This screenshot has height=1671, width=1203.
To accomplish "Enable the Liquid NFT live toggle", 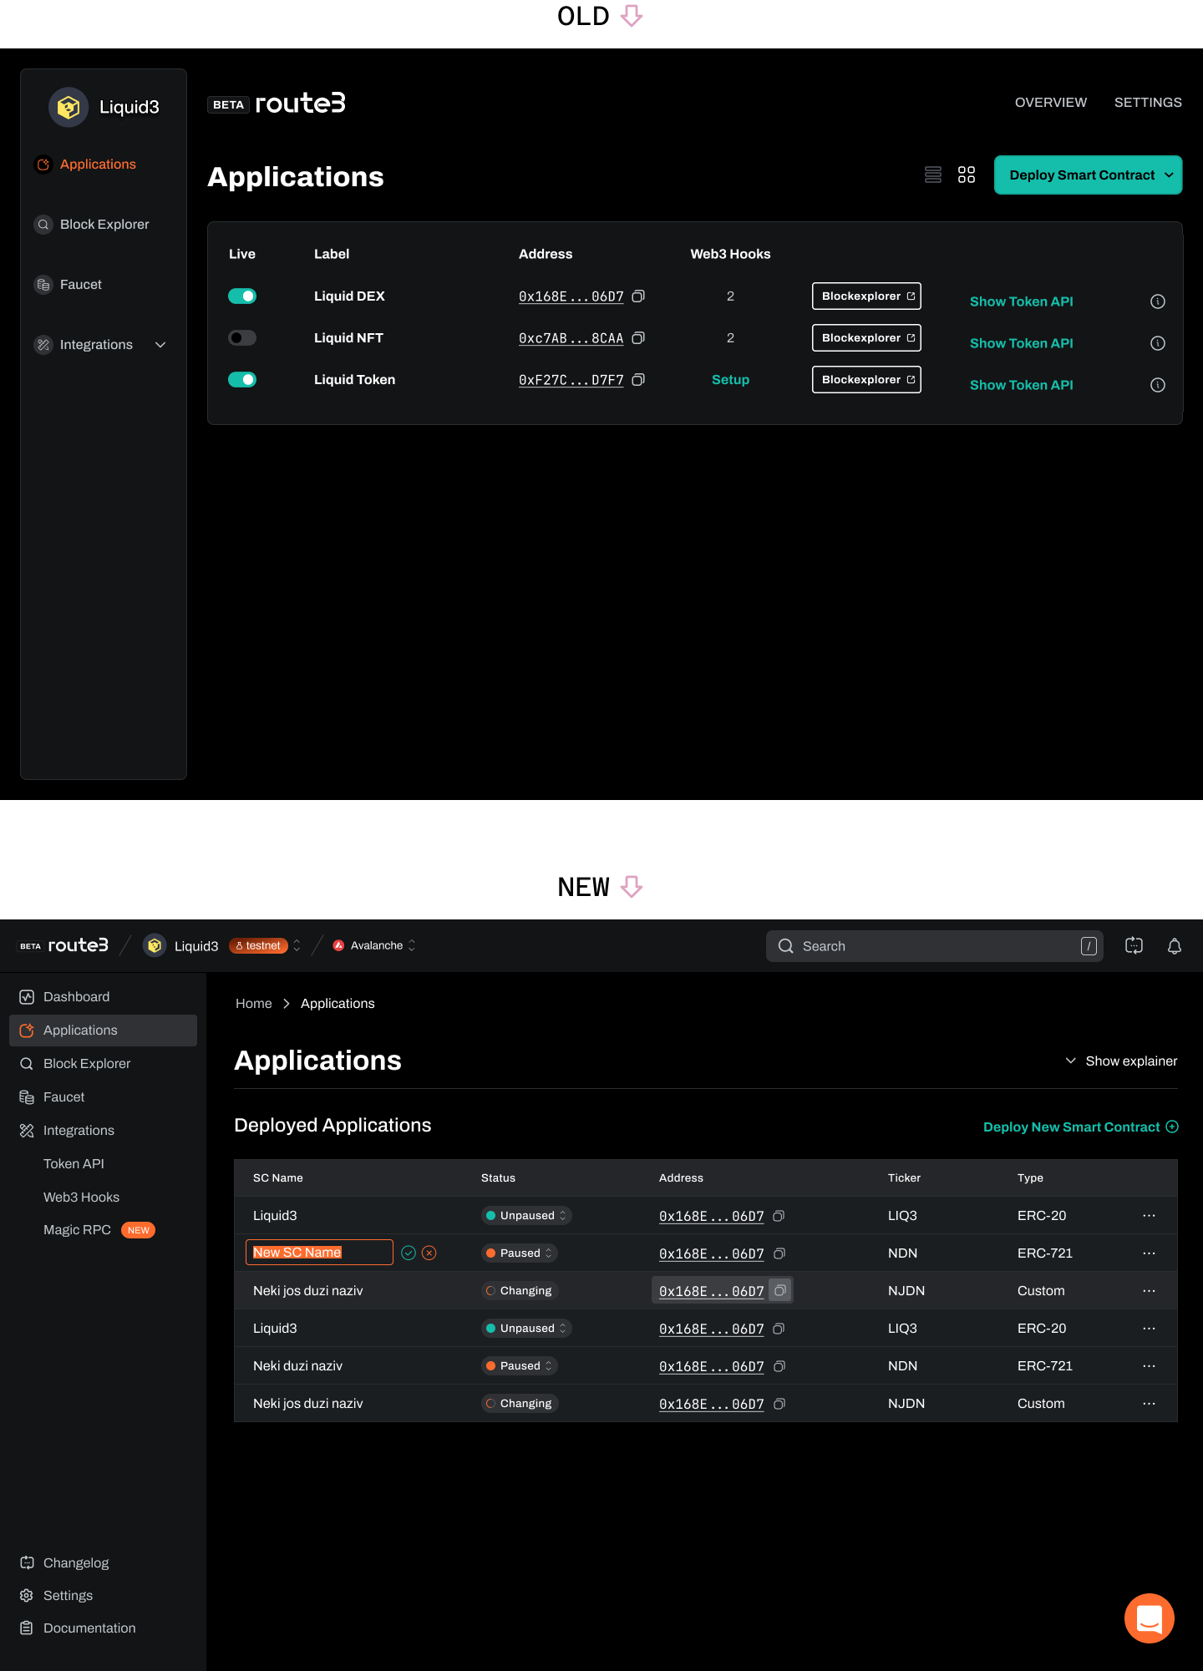I will pyautogui.click(x=242, y=338).
